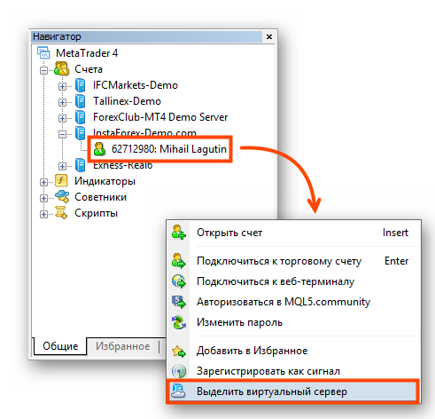
Task: Choose Изменить пароль menu entry
Action: pos(293,322)
